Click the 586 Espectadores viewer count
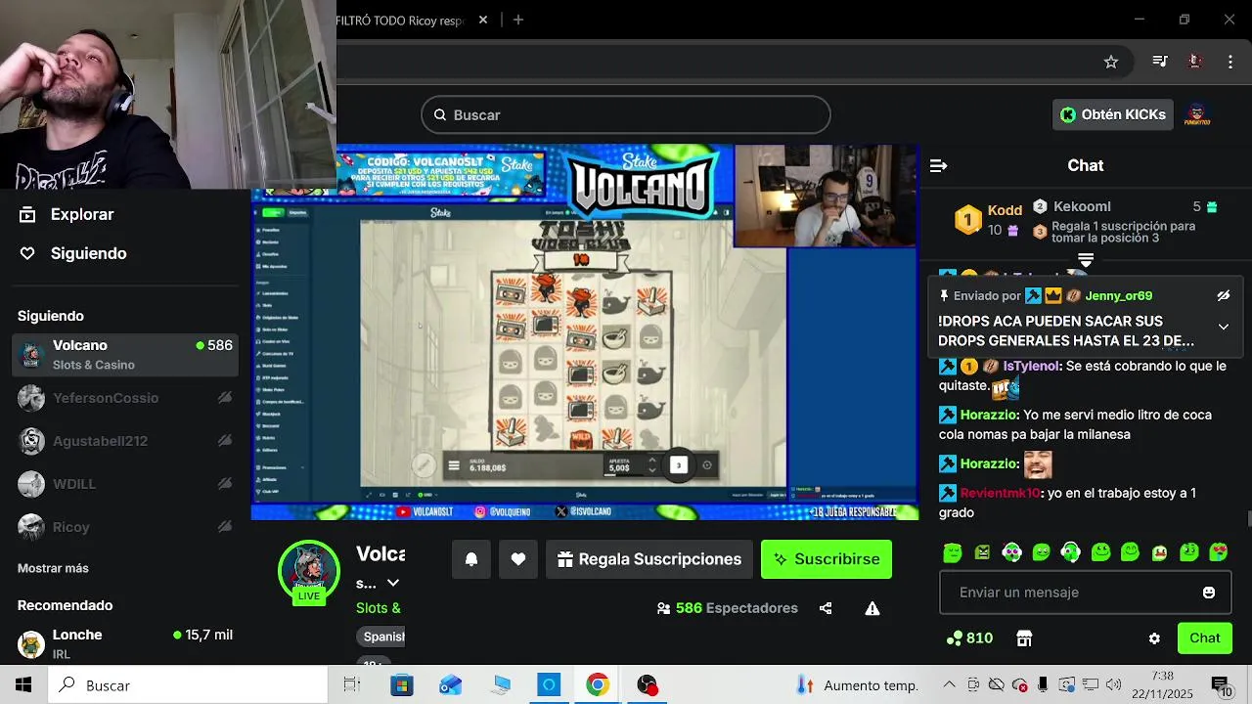The height and width of the screenshot is (704, 1252). pos(727,608)
